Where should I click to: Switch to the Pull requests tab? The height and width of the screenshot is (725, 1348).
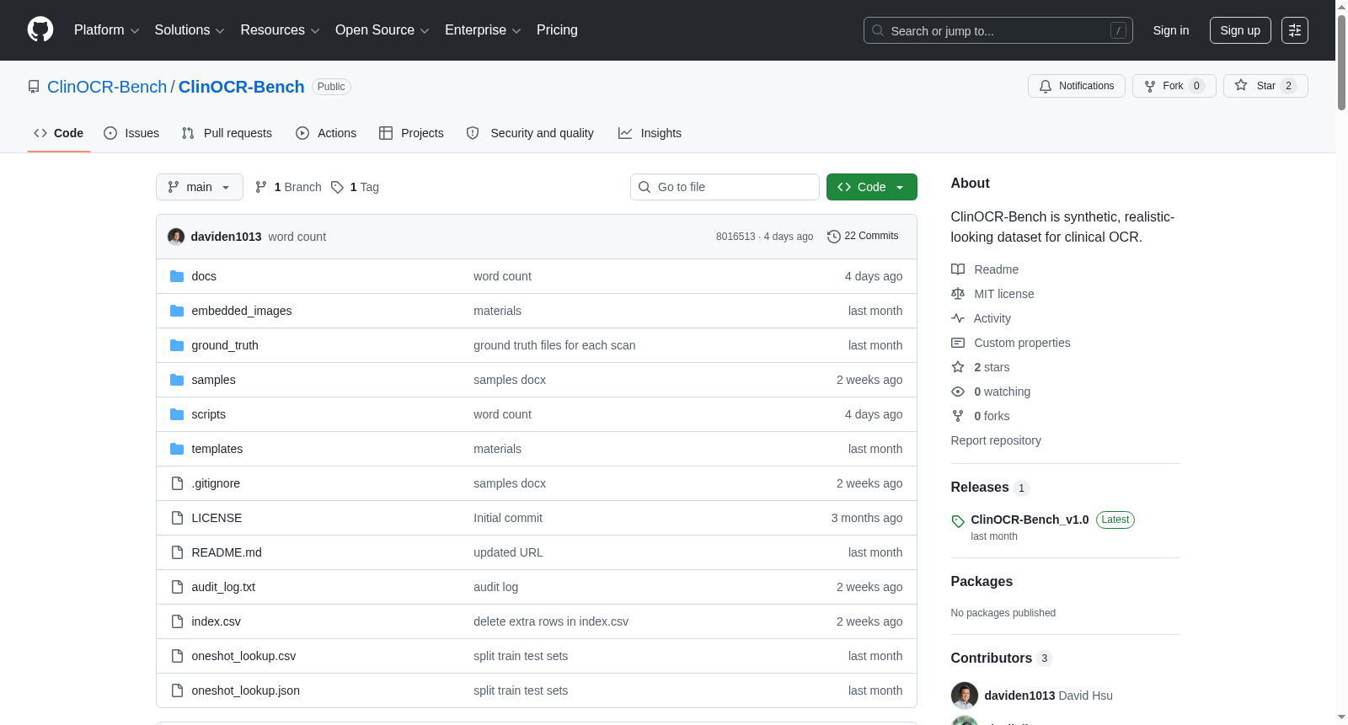[227, 133]
